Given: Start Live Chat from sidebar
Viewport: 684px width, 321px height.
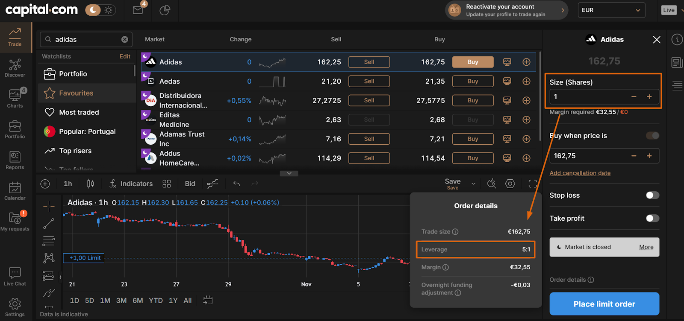Looking at the screenshot, I should [15, 277].
